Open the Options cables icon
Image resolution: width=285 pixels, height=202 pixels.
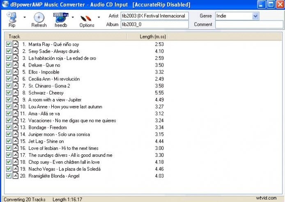pyautogui.click(x=86, y=18)
